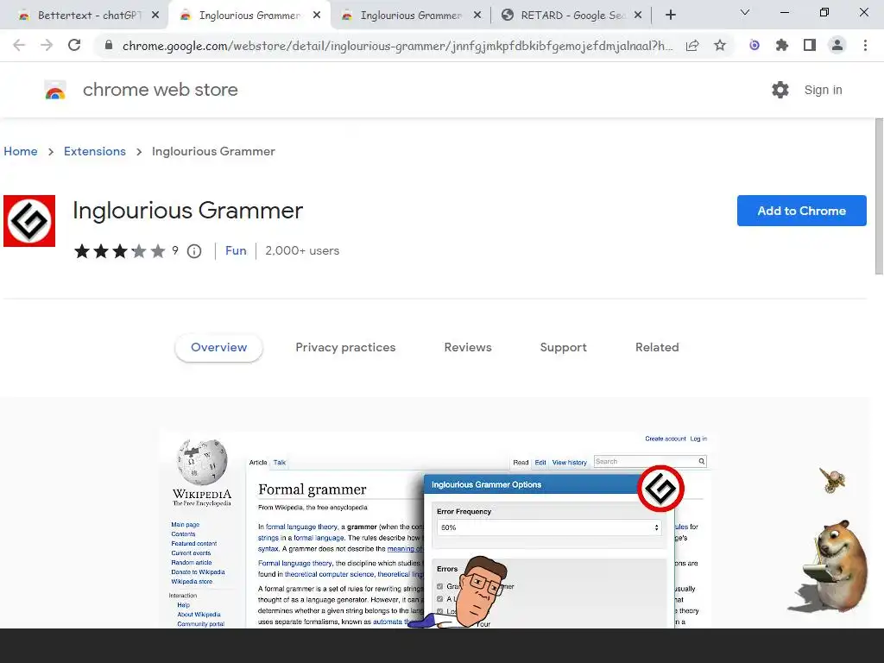Close the RETARD - Google Search tab
The height and width of the screenshot is (663, 884).
638,16
